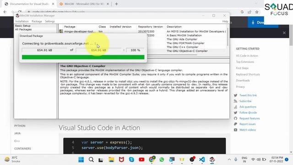Image resolution: width=293 pixels, height=165 pixels.
Task: Open the Keyboard Shortcuts link
Action: coord(248,74)
